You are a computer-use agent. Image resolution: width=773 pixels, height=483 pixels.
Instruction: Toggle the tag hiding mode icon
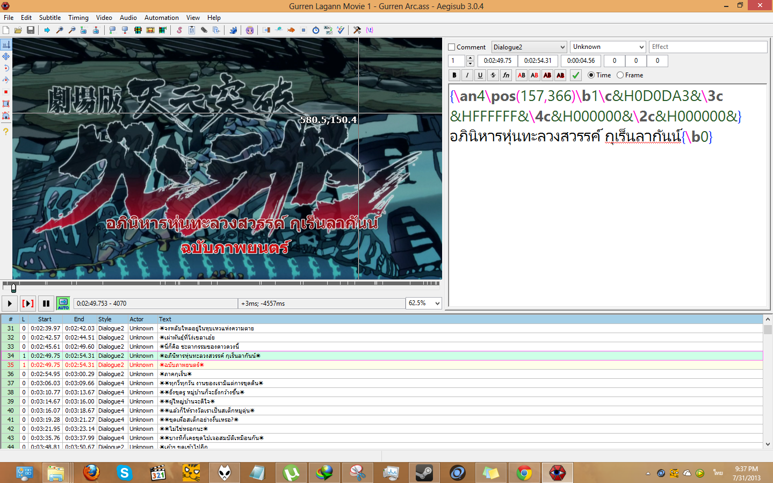[370, 30]
